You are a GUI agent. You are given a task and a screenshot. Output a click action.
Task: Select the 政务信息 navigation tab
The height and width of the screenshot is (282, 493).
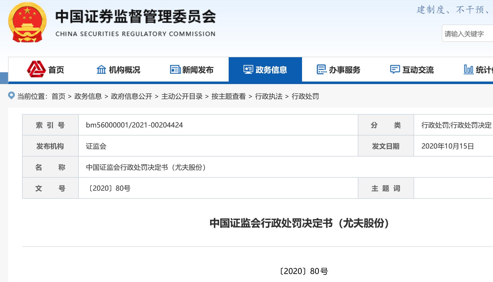point(265,69)
